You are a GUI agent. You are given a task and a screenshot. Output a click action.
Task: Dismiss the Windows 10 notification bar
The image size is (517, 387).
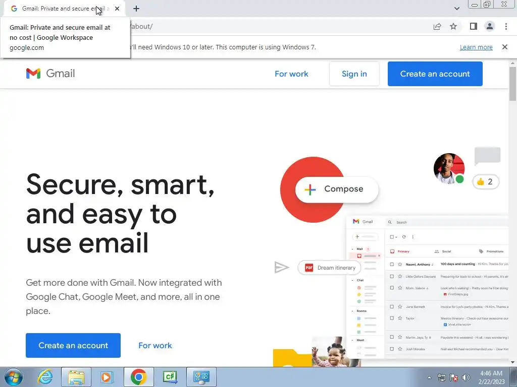tap(504, 47)
